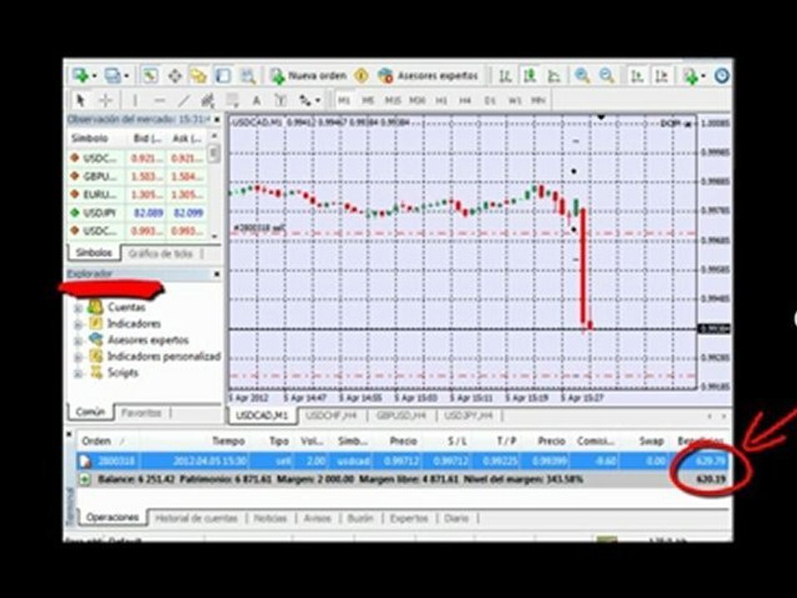Select the horizontal line tool
Image resolution: width=797 pixels, height=598 pixels.
(159, 100)
